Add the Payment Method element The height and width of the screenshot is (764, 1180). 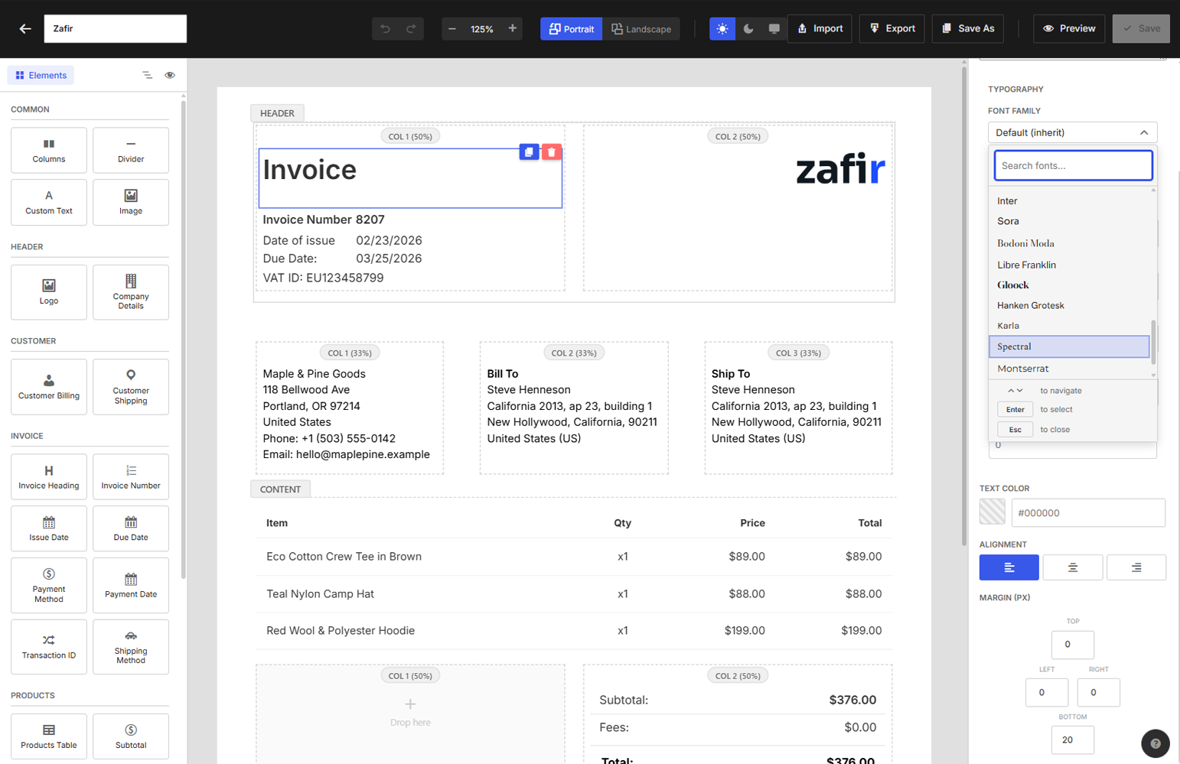[49, 585]
